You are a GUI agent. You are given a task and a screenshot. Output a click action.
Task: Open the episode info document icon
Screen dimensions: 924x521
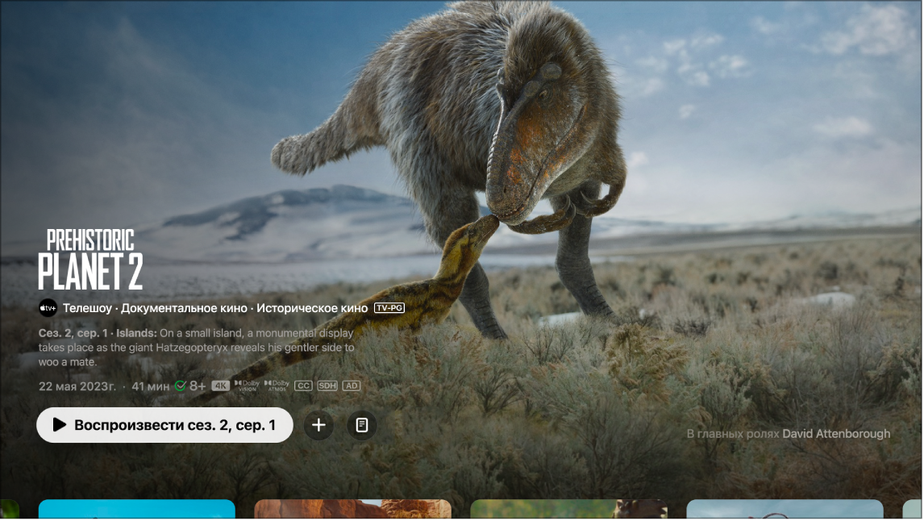(x=362, y=425)
